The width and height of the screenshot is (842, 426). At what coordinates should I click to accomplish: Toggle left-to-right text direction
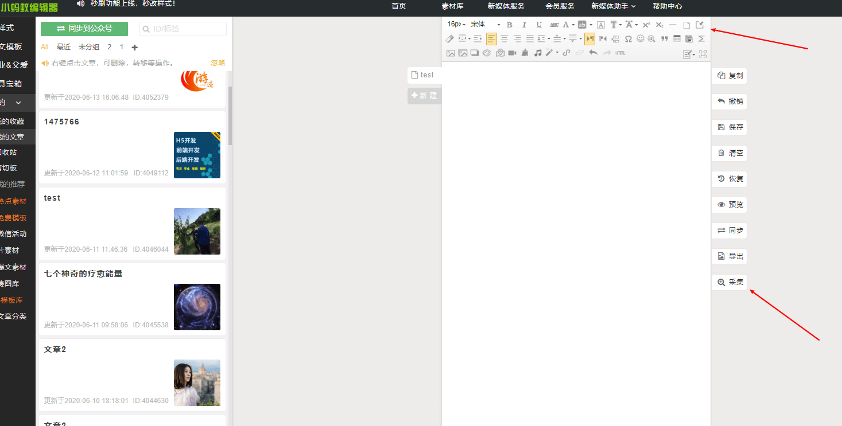point(590,39)
